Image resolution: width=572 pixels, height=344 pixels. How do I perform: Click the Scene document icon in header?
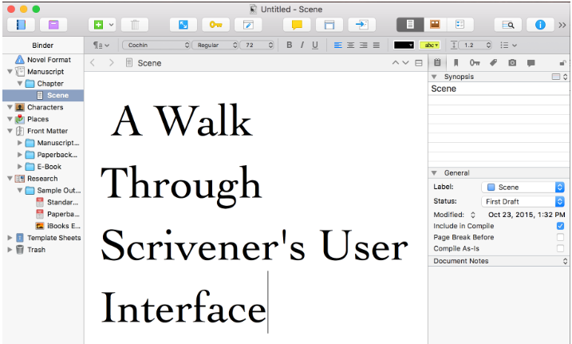[128, 63]
